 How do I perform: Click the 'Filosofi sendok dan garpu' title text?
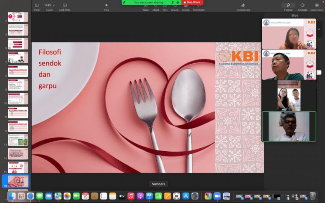pyautogui.click(x=50, y=69)
